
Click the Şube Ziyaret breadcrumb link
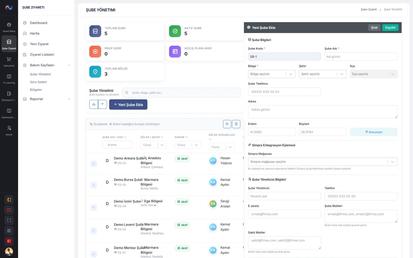[x=369, y=10]
